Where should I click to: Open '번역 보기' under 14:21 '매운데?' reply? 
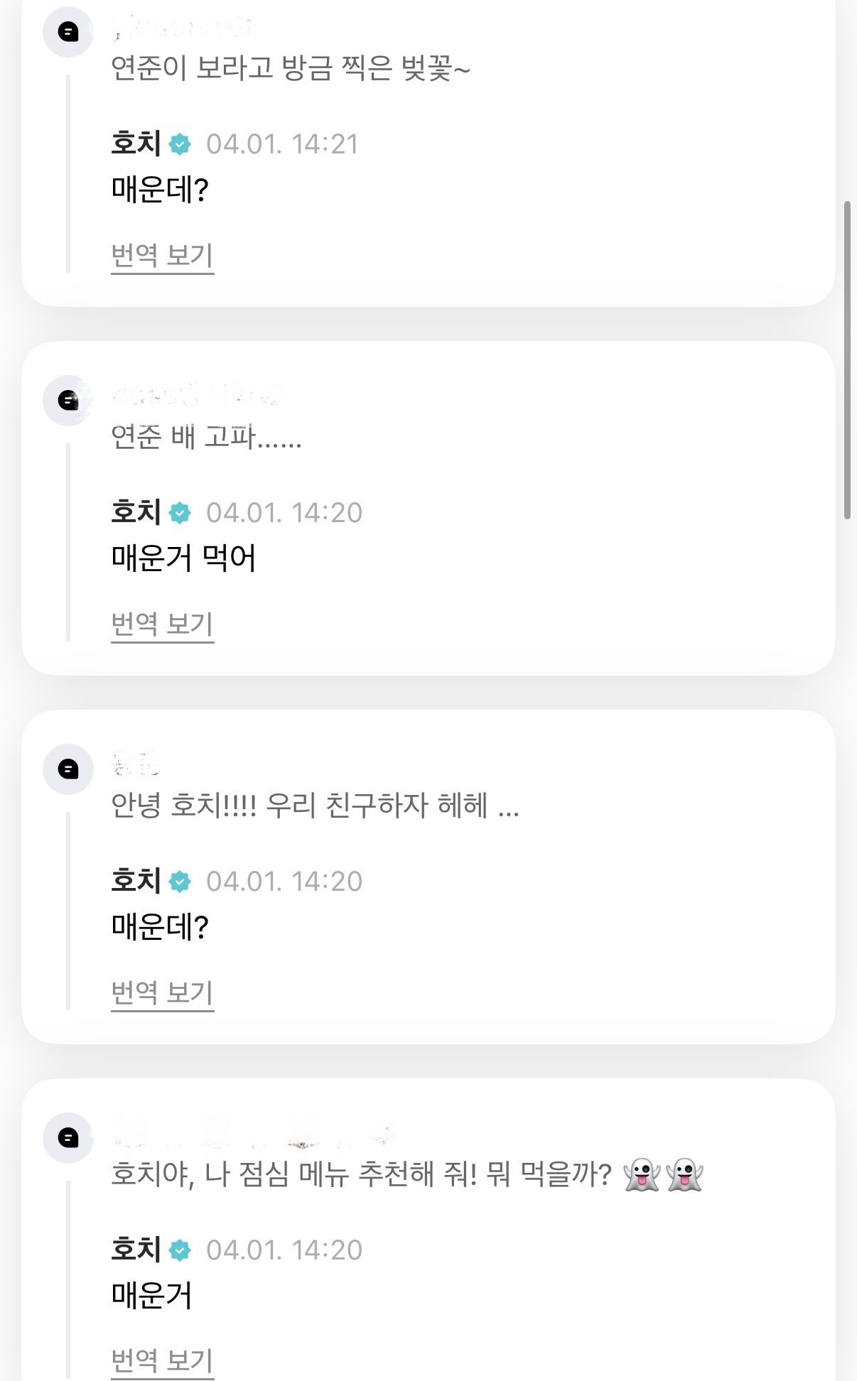(162, 255)
